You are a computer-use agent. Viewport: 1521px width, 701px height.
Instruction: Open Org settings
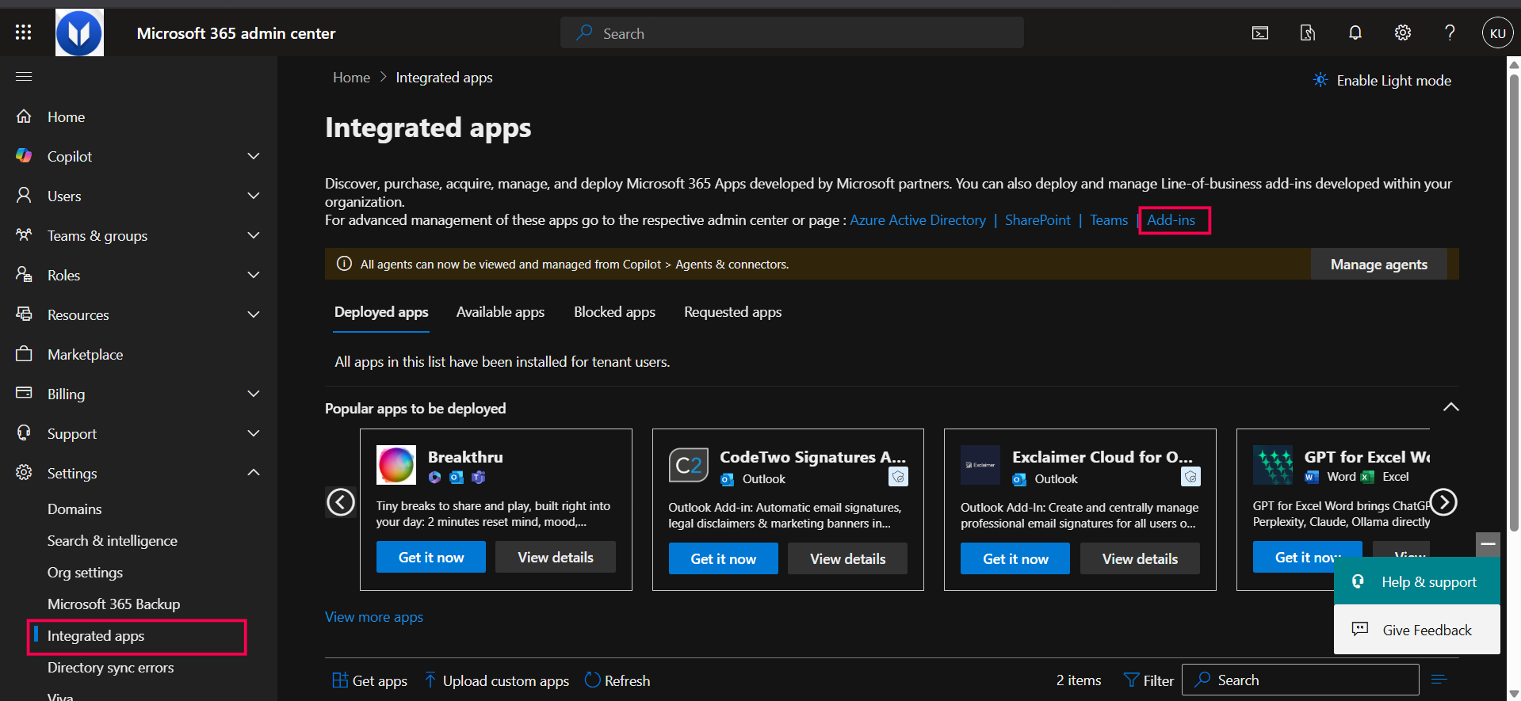coord(85,573)
